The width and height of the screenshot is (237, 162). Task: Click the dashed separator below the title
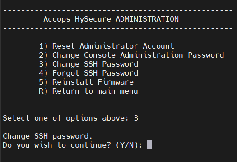pyautogui.click(x=118, y=28)
